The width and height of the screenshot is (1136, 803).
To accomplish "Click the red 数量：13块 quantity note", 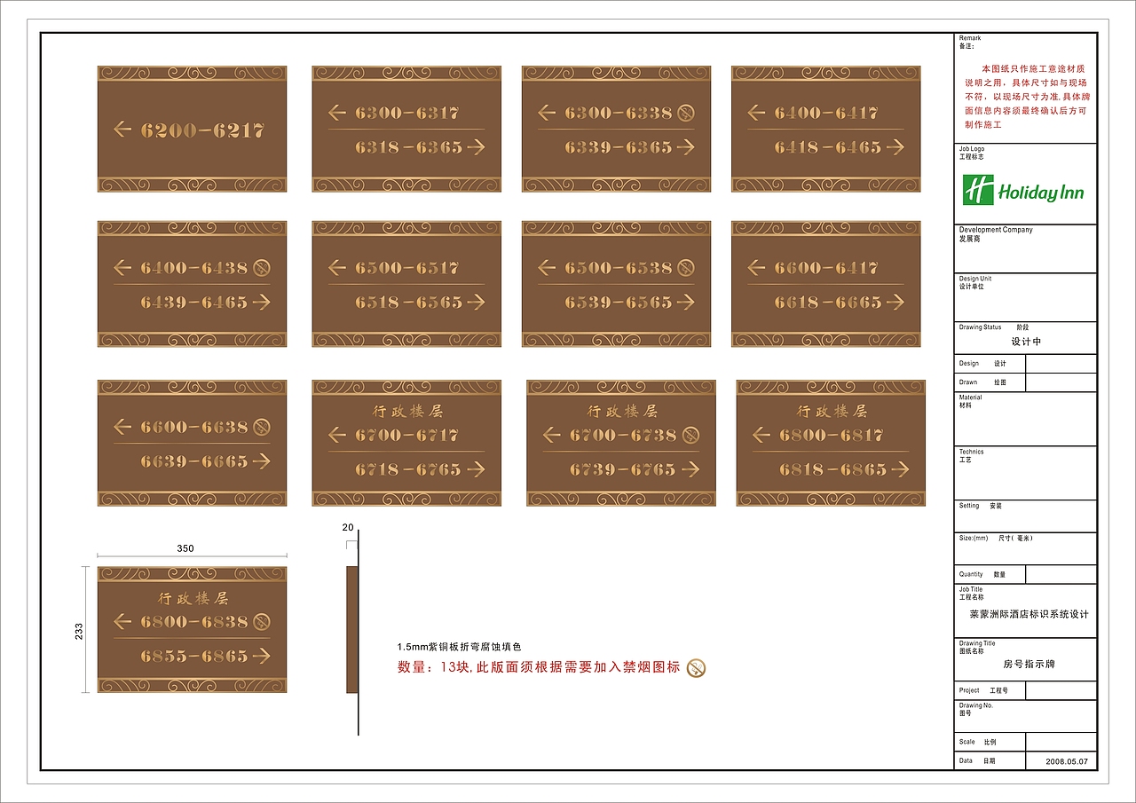I will coord(539,667).
